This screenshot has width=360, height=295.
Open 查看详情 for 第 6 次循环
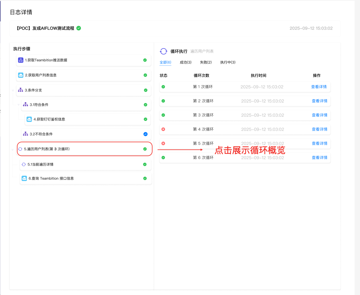coord(320,157)
